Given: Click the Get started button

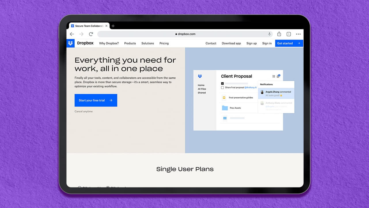Looking at the screenshot, I should [x=289, y=43].
